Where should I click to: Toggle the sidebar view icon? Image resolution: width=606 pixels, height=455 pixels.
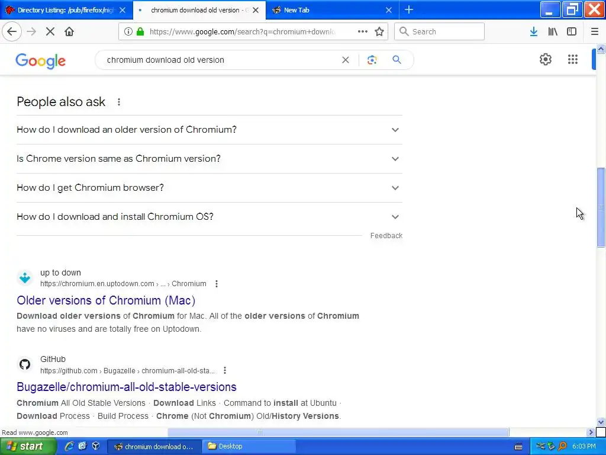point(572,32)
